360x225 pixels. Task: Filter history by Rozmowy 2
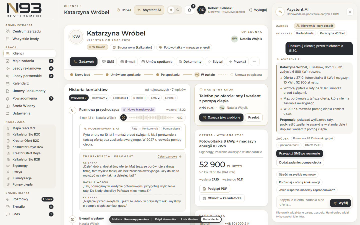(x=99, y=98)
